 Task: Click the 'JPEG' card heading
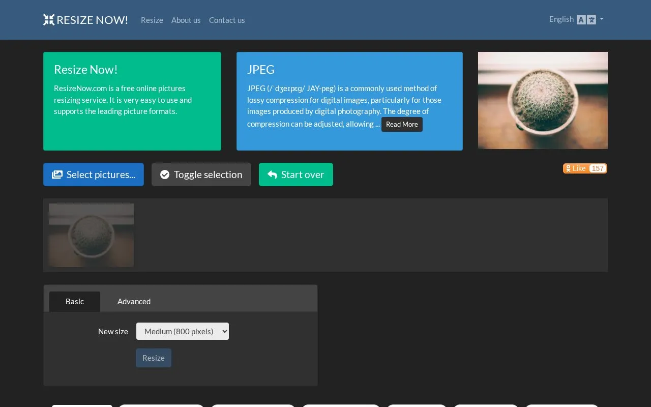[261, 70]
